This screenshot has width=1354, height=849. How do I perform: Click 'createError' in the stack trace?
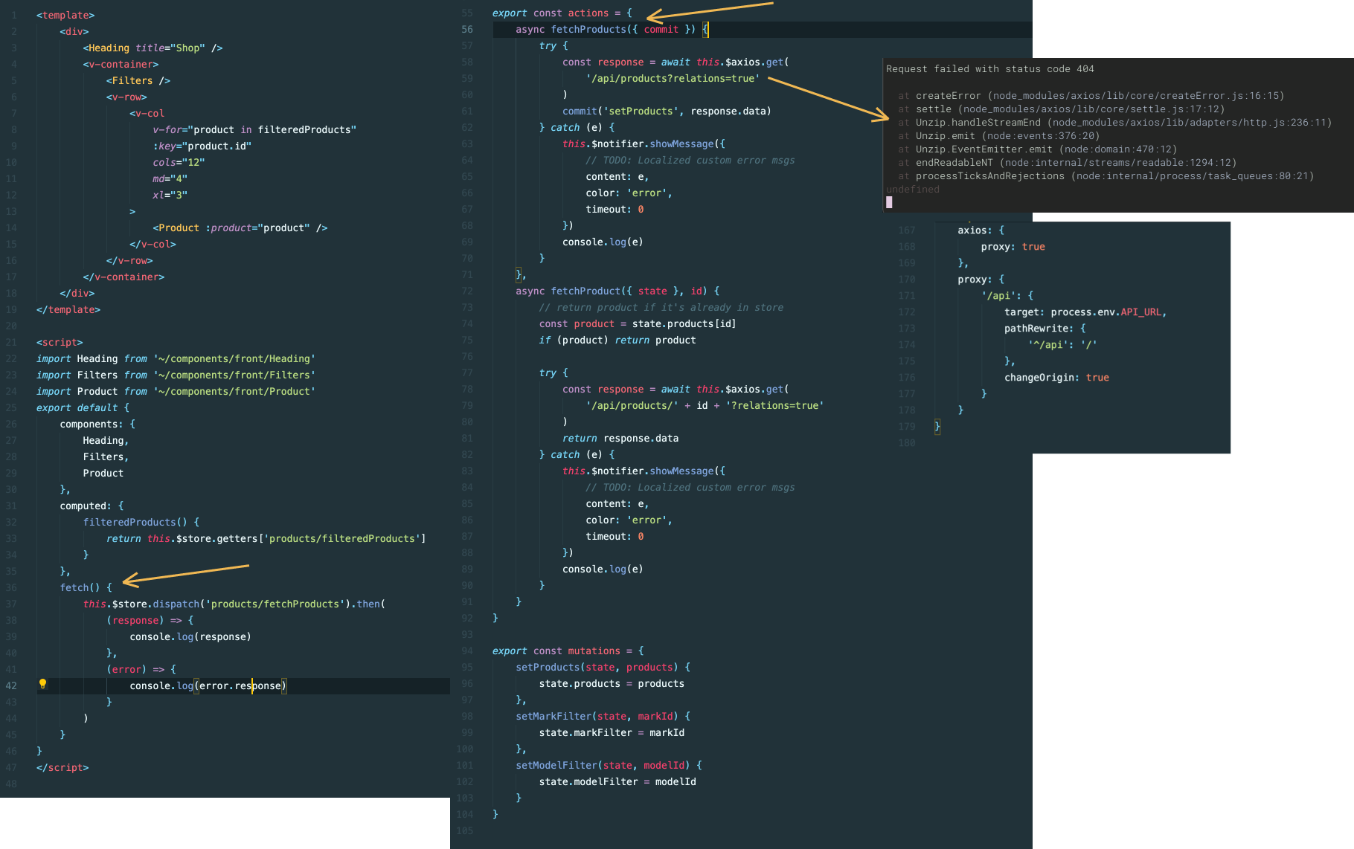pos(948,96)
